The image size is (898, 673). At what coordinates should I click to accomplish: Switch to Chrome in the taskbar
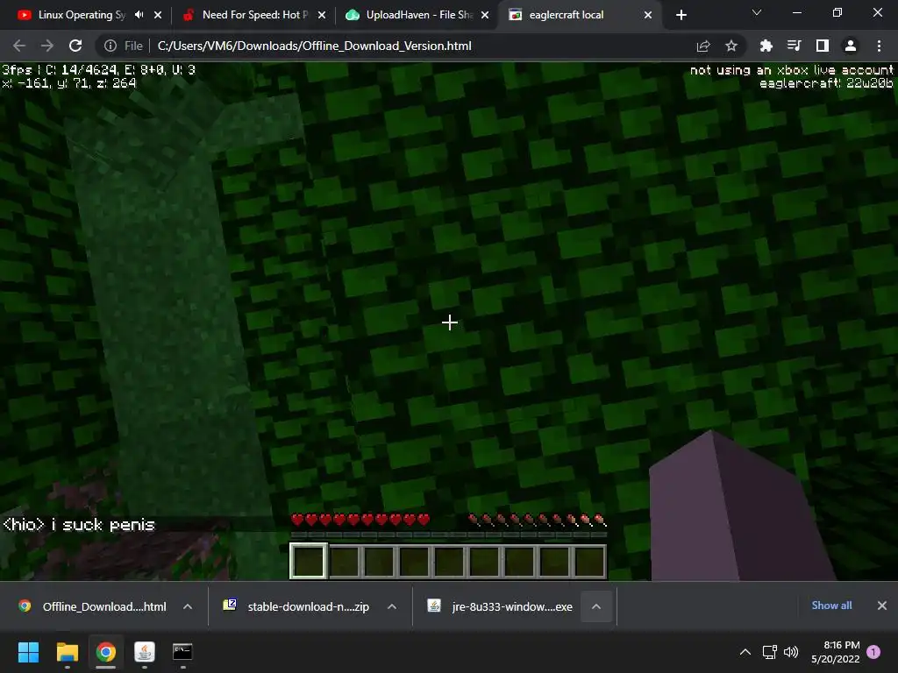point(105,652)
